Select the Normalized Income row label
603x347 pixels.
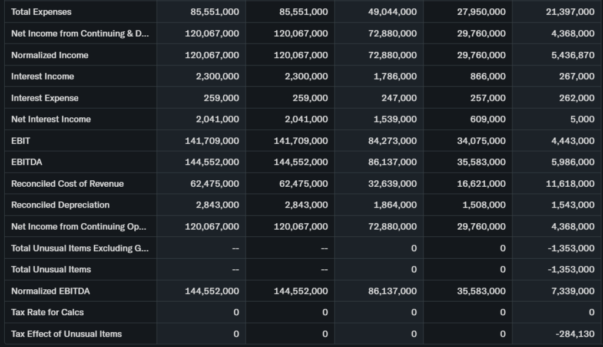click(49, 55)
